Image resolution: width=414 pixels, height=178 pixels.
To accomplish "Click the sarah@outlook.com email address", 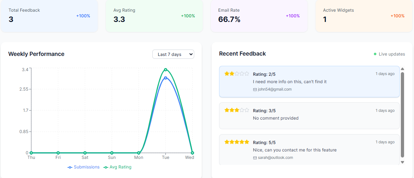I will (x=275, y=158).
